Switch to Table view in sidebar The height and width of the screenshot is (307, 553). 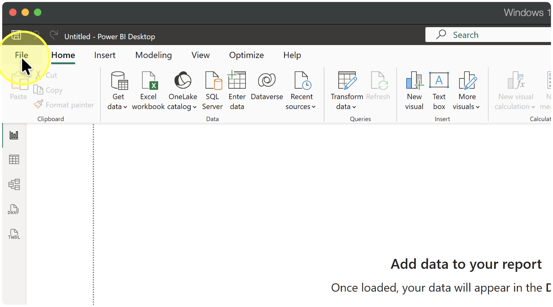(x=14, y=159)
